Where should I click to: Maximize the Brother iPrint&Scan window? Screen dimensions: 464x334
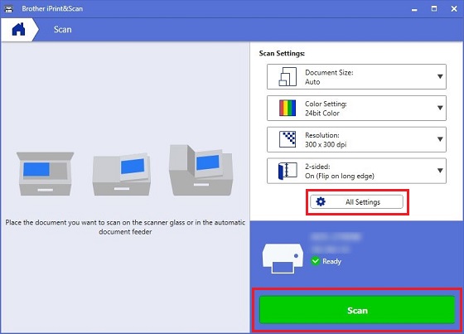(434, 8)
